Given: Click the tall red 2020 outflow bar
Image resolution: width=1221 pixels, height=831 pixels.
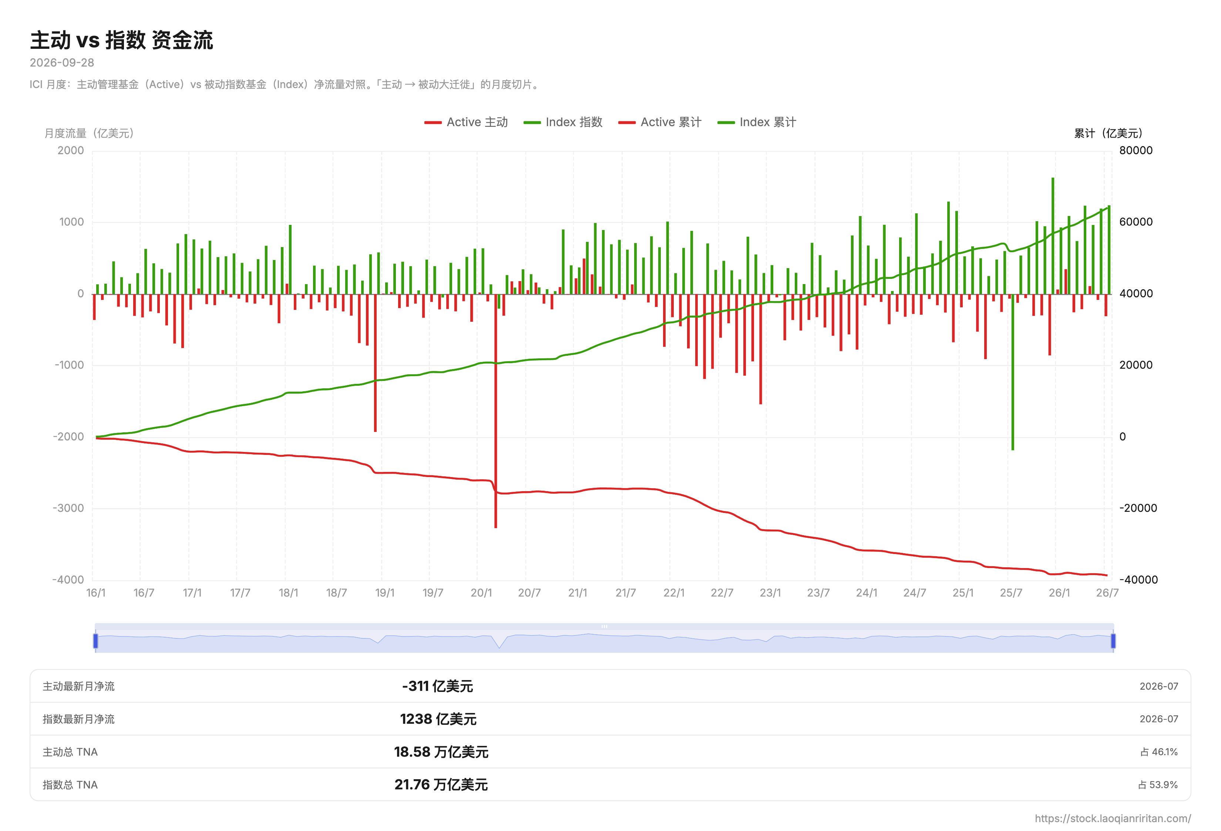Looking at the screenshot, I should tap(495, 411).
